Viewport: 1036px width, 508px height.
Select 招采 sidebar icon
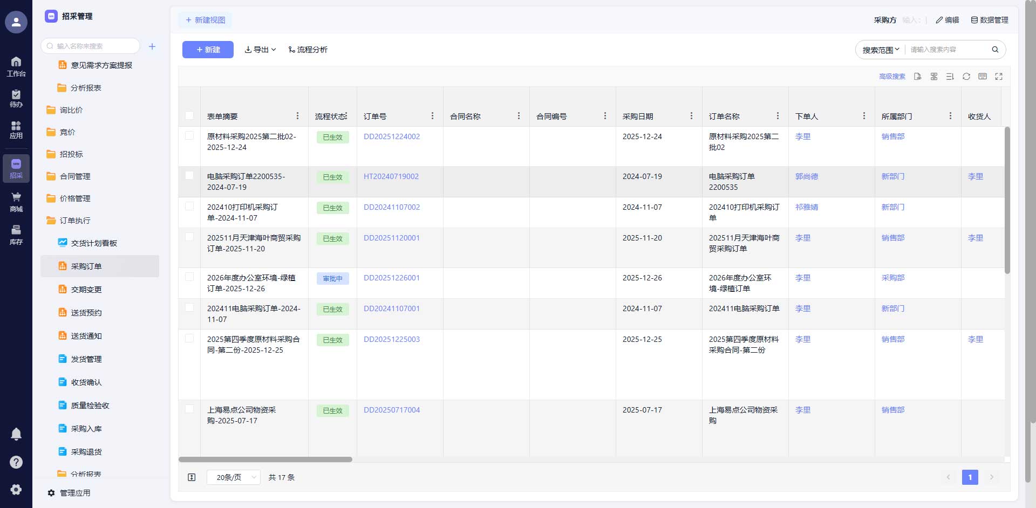(x=16, y=168)
